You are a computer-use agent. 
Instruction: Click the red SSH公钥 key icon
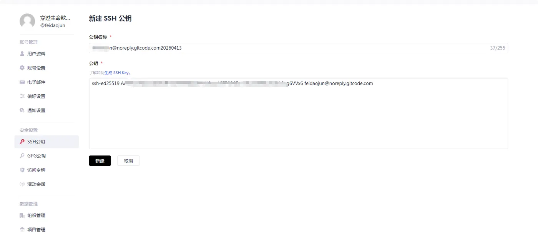tap(22, 142)
